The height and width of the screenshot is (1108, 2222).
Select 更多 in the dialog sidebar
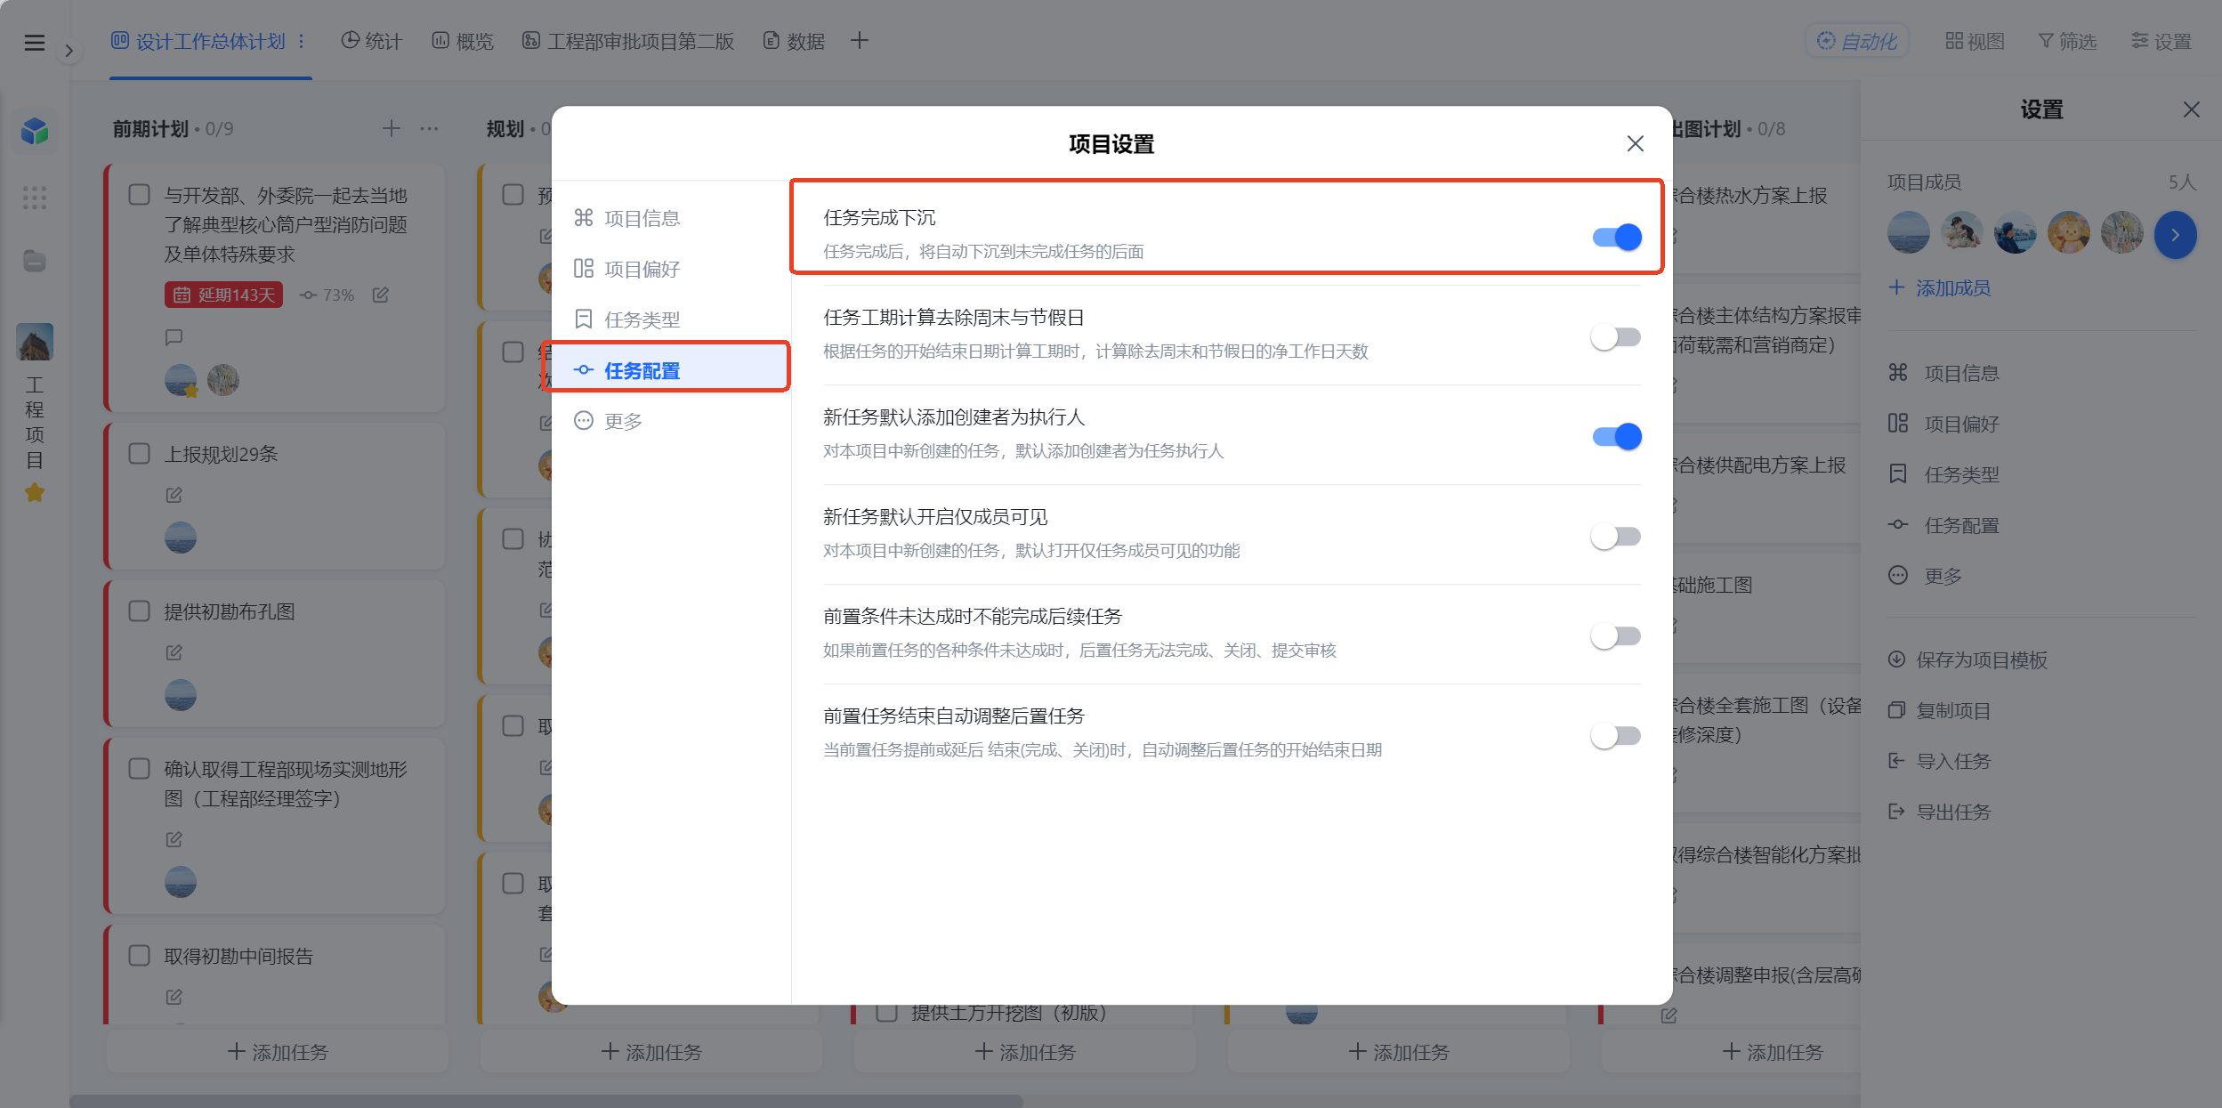[670, 421]
